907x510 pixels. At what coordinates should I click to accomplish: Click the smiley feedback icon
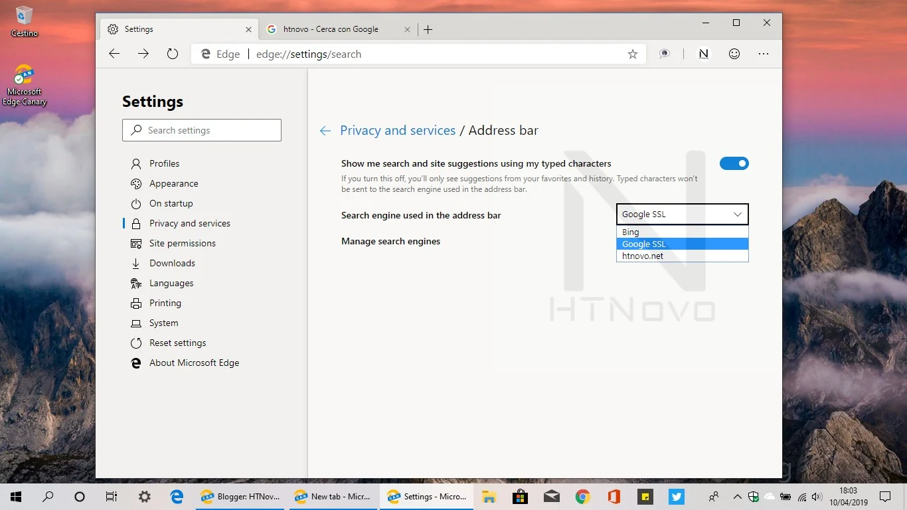tap(734, 54)
